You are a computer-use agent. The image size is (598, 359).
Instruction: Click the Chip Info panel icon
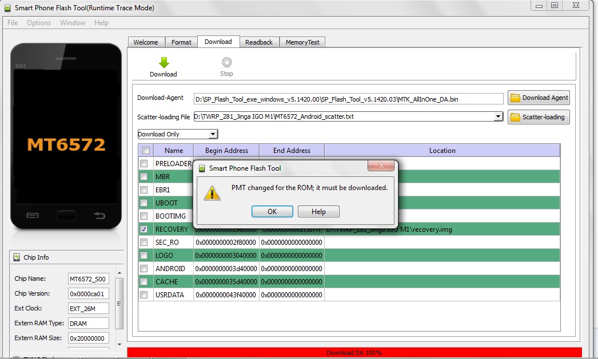coord(17,257)
